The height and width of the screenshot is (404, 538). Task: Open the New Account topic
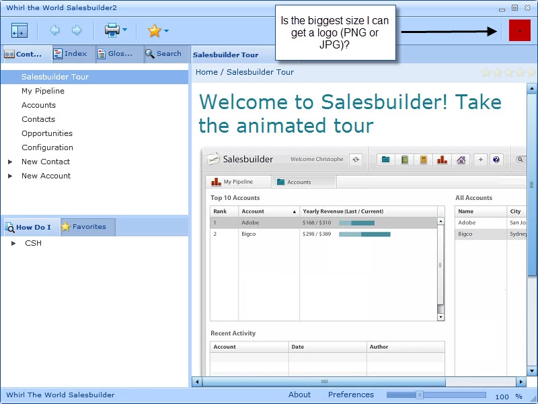(x=46, y=176)
